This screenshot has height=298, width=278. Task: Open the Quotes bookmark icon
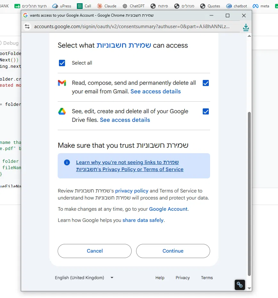click(x=203, y=6)
